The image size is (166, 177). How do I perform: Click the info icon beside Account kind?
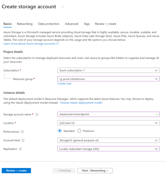click(23, 141)
